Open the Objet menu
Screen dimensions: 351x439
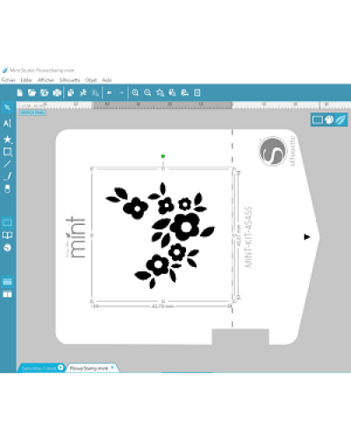pyautogui.click(x=91, y=80)
